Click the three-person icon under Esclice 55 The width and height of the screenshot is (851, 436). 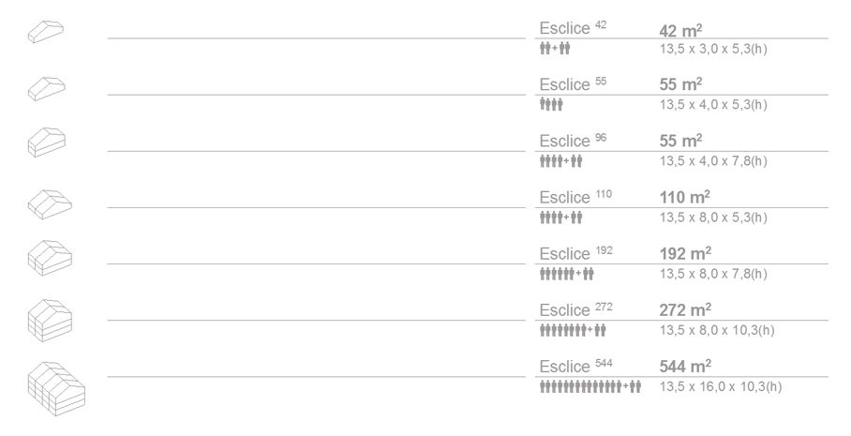(x=551, y=105)
